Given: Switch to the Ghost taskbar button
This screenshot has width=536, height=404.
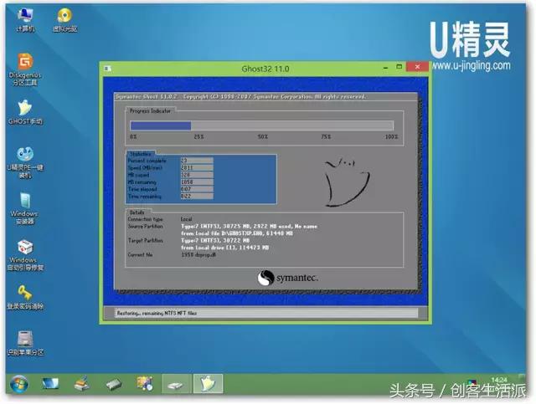Looking at the screenshot, I should pos(209,384).
